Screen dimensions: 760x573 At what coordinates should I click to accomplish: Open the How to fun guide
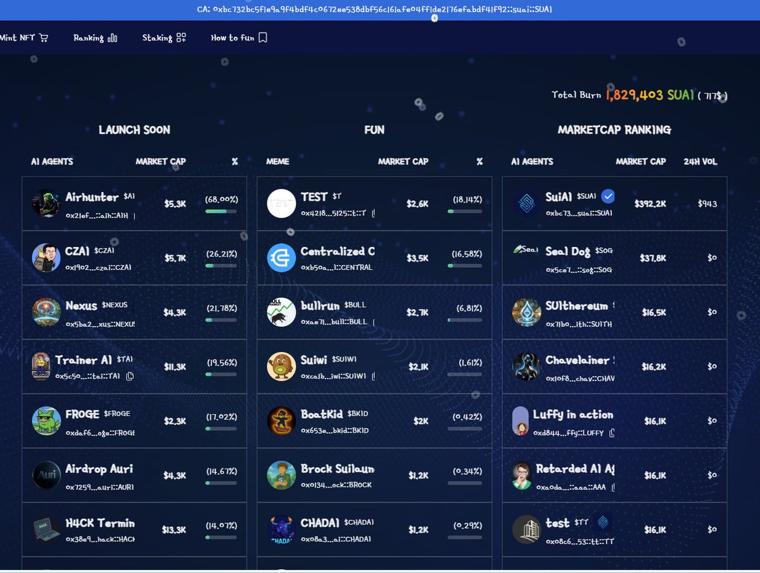239,38
